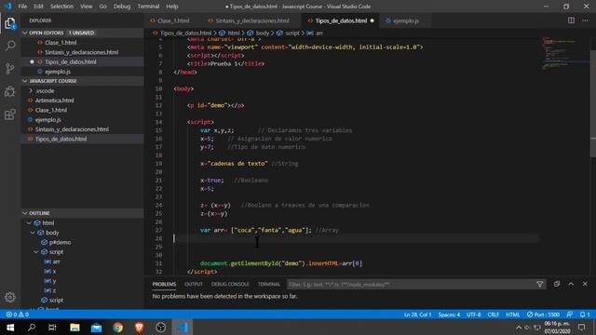Image resolution: width=596 pixels, height=335 pixels.
Task: Click unsaved dot on Tipos_de_datos.html tab
Action: tap(372, 20)
